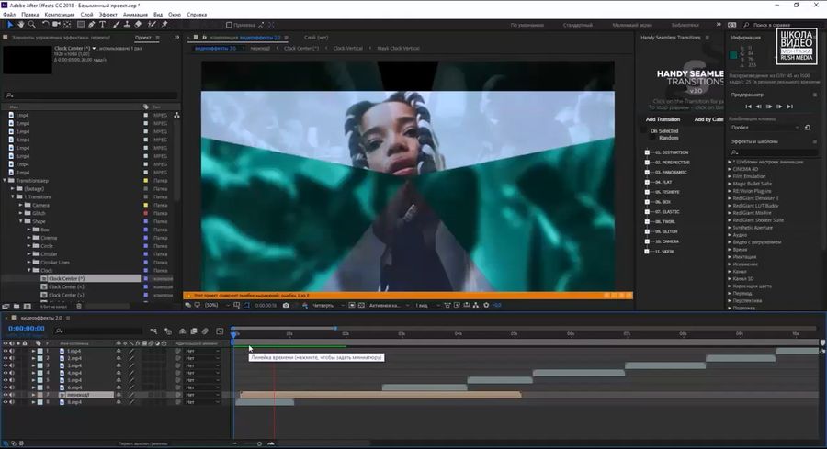The height and width of the screenshot is (449, 827).
Task: Open the Слой menu
Action: pyautogui.click(x=87, y=15)
